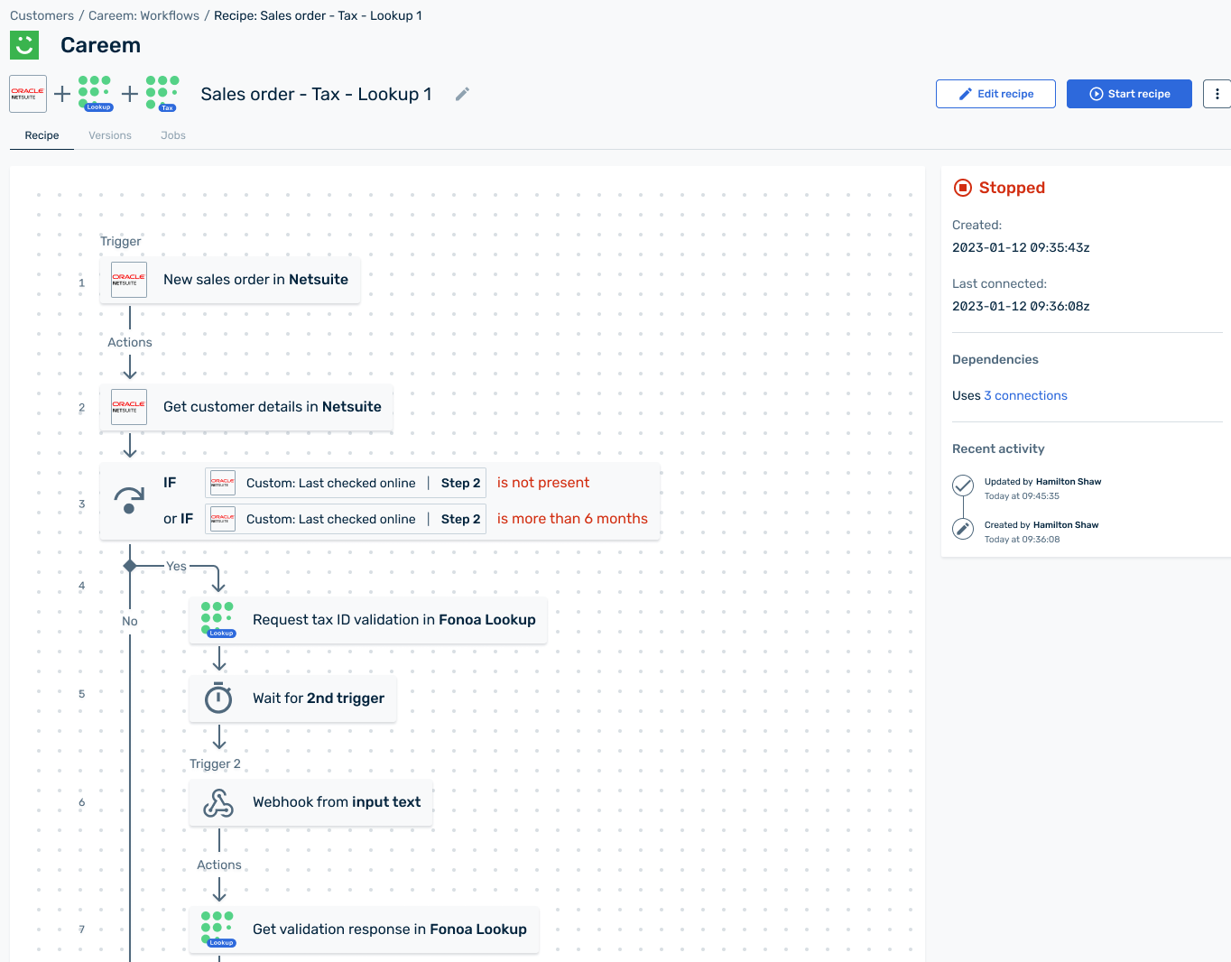This screenshot has height=962, width=1231.
Task: Click Step 2 pill in first IF row
Action: coord(460,483)
